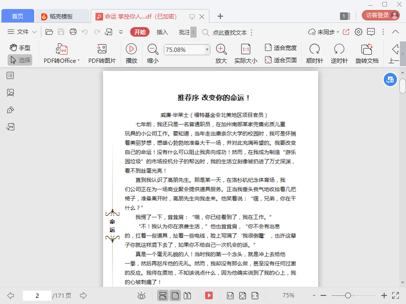Click the redo arrow
Image resolution: width=406 pixels, height=304 pixels.
[97, 32]
